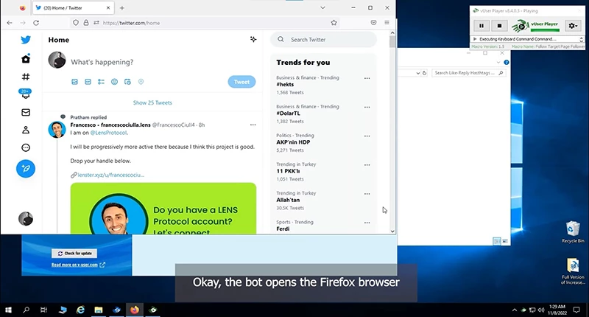The height and width of the screenshot is (317, 589).
Task: Click the Twitter bird logo
Action: tap(26, 40)
